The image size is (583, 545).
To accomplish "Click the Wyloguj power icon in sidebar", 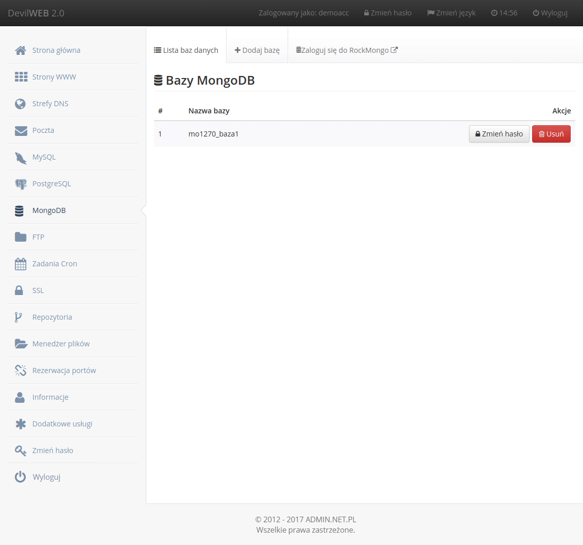I will pyautogui.click(x=20, y=477).
